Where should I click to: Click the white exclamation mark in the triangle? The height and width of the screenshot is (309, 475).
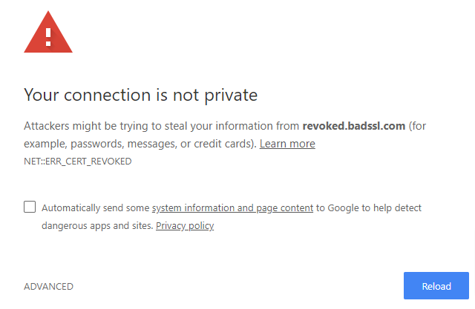(x=48, y=37)
